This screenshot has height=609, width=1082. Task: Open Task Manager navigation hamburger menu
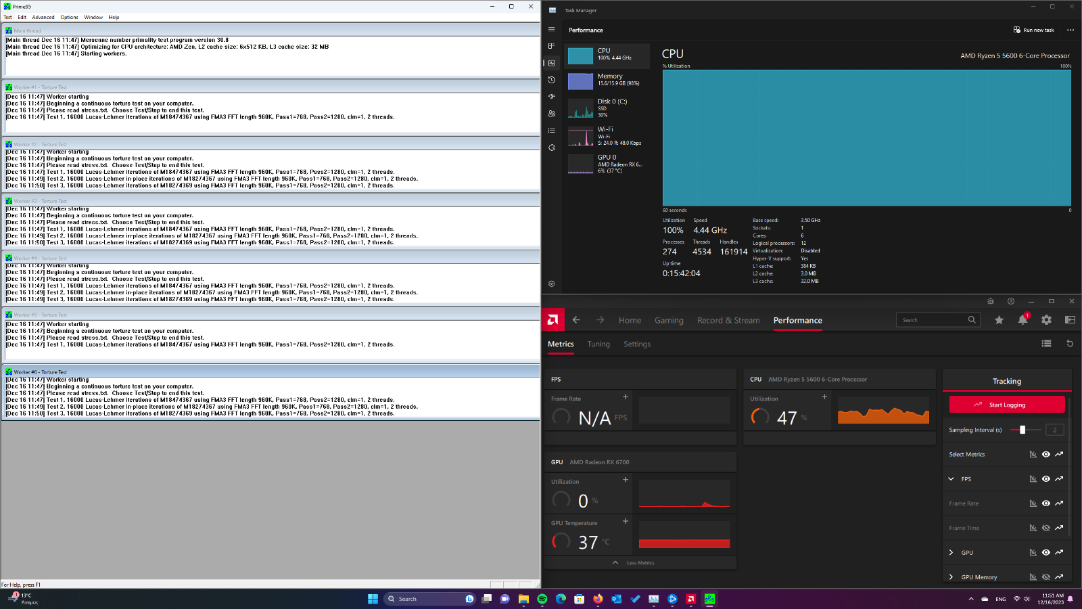pos(552,29)
